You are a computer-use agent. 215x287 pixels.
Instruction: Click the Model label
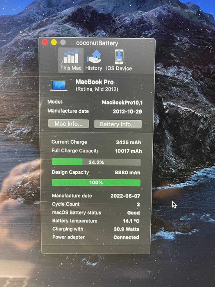54,102
